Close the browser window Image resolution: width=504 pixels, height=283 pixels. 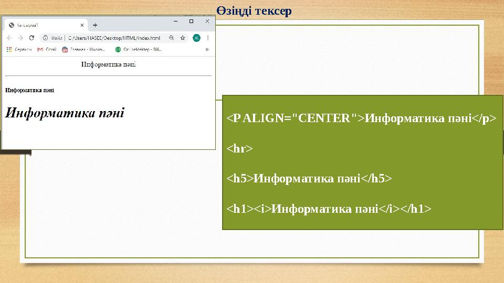coord(207,21)
